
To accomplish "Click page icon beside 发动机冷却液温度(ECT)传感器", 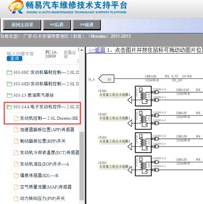I will click(x=16, y=153).
